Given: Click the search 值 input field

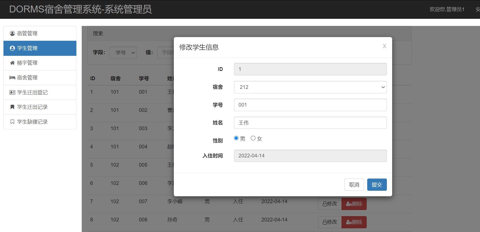Looking at the screenshot, I should 166,53.
